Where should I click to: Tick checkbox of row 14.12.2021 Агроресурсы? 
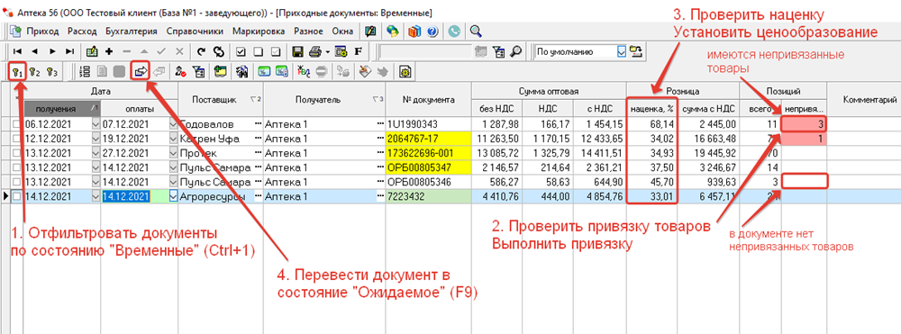click(16, 196)
